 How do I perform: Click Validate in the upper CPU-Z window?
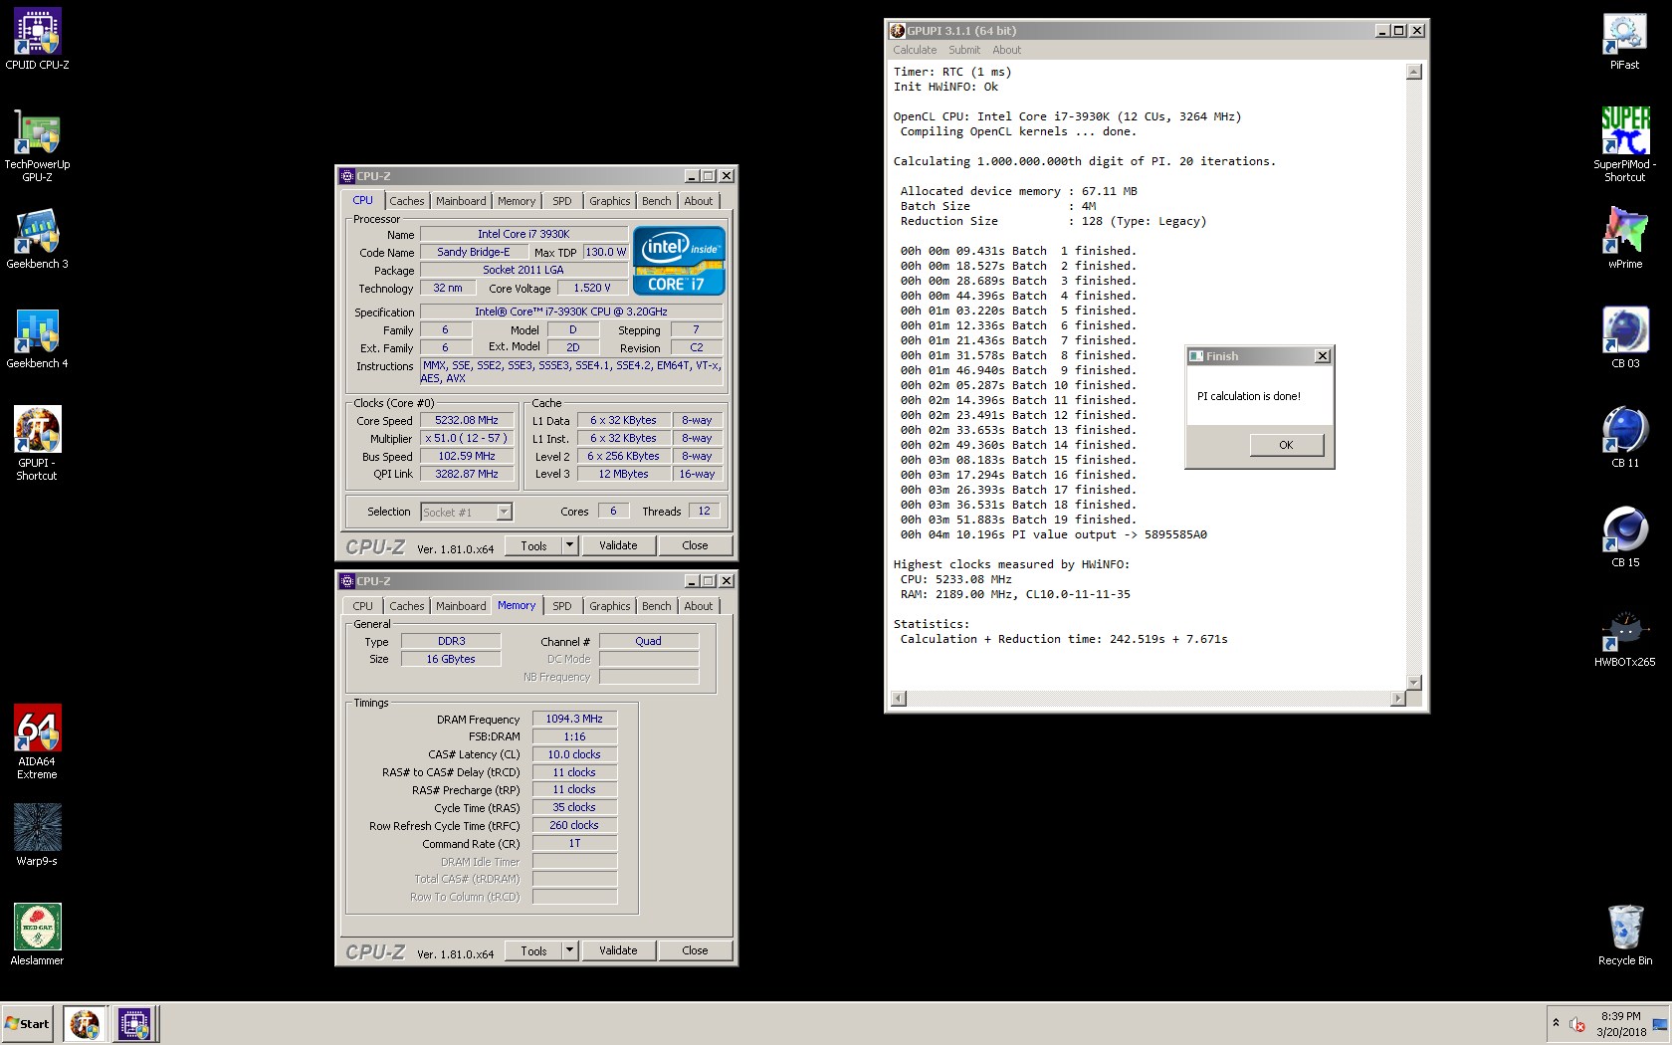[618, 545]
